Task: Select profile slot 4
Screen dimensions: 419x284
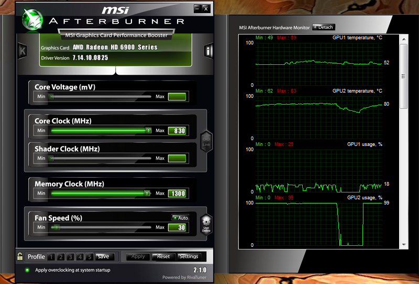Action: (x=80, y=257)
